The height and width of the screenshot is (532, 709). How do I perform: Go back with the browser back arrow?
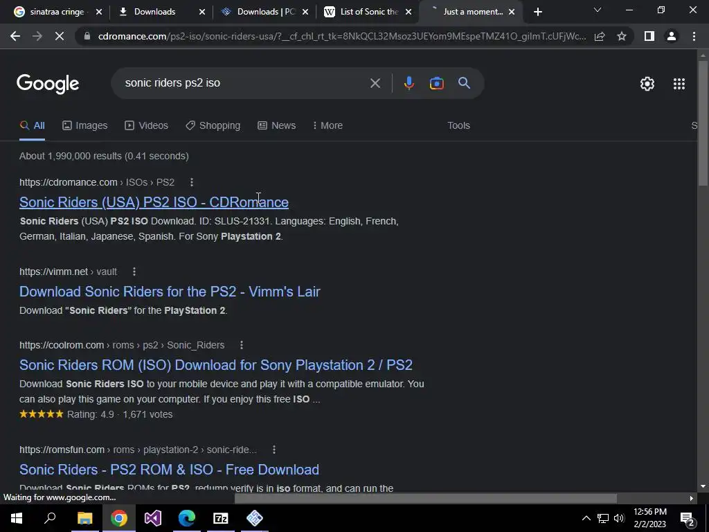pyautogui.click(x=15, y=36)
